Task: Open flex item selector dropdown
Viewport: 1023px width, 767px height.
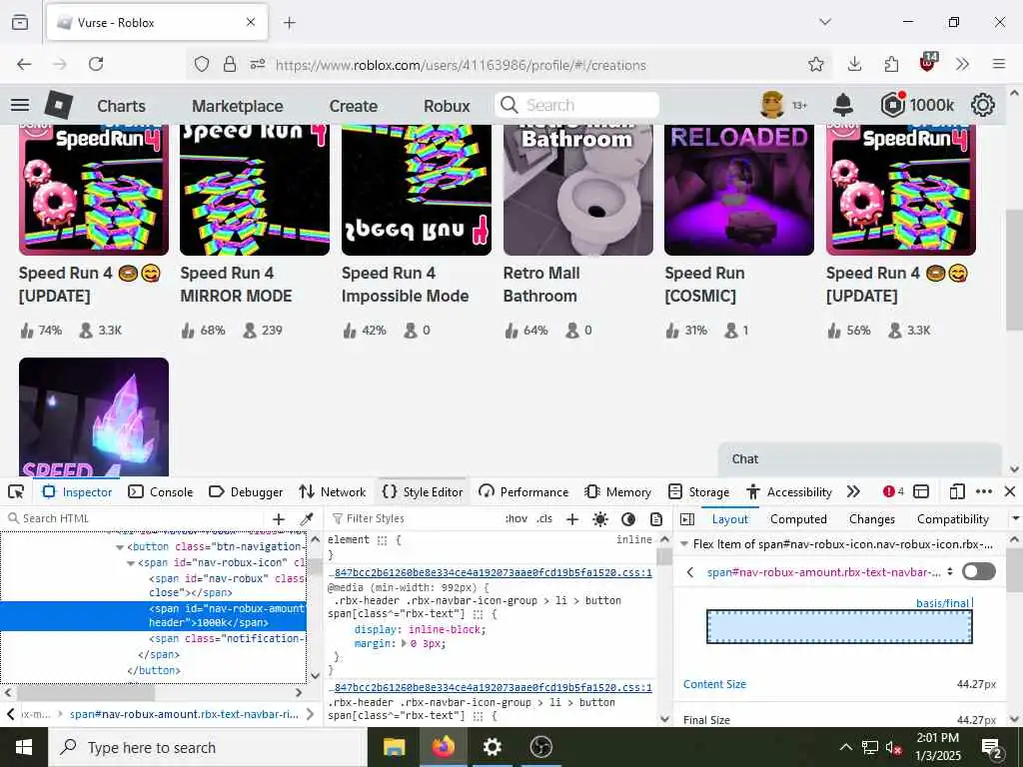Action: click(x=950, y=571)
